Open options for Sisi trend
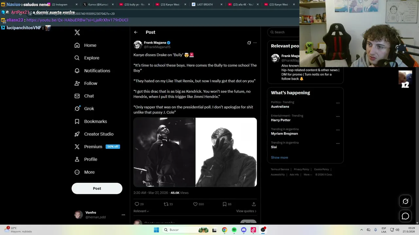This screenshot has width=419, height=235. pyautogui.click(x=338, y=144)
